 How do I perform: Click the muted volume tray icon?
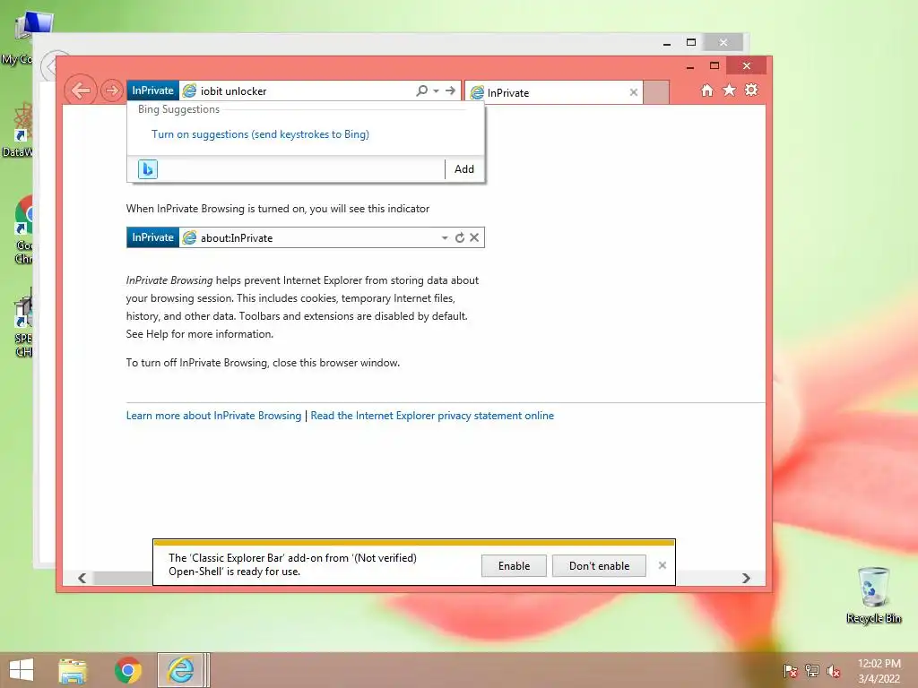pos(833,671)
